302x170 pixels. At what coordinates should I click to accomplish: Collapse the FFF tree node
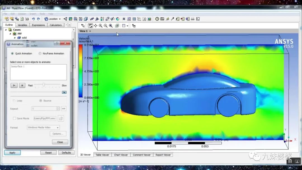click(x=10, y=34)
